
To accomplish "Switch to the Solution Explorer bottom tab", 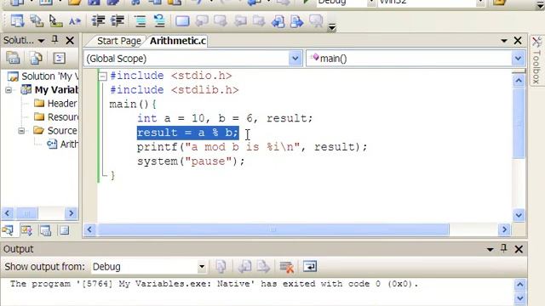I will pyautogui.click(x=8, y=230).
